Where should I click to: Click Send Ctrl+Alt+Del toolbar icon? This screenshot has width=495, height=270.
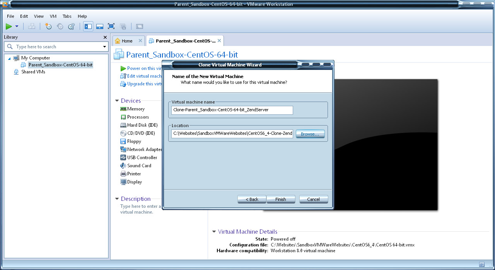(x=32, y=26)
